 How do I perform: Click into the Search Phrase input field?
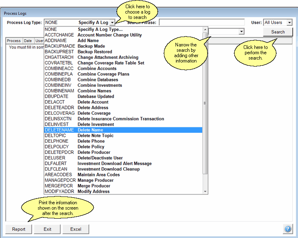point(202,23)
